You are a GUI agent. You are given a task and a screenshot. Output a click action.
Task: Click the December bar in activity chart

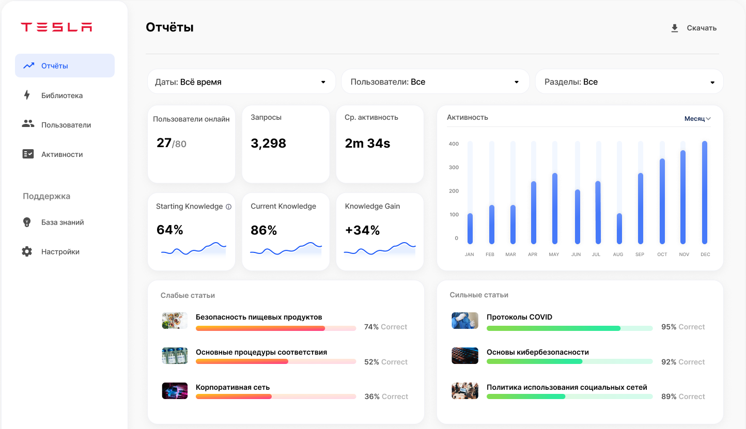coord(705,193)
